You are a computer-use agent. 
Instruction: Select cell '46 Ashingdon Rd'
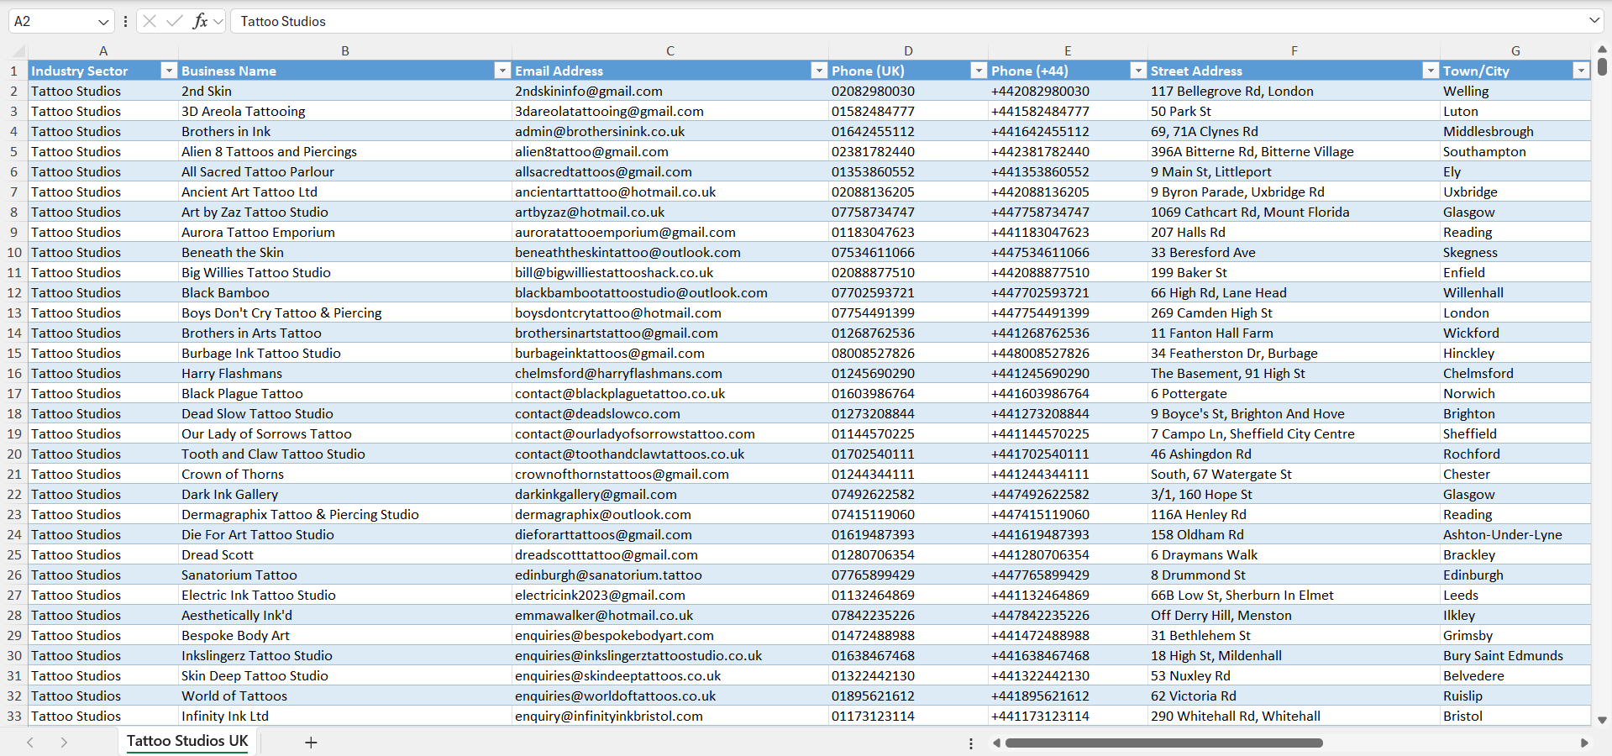(x=1294, y=454)
